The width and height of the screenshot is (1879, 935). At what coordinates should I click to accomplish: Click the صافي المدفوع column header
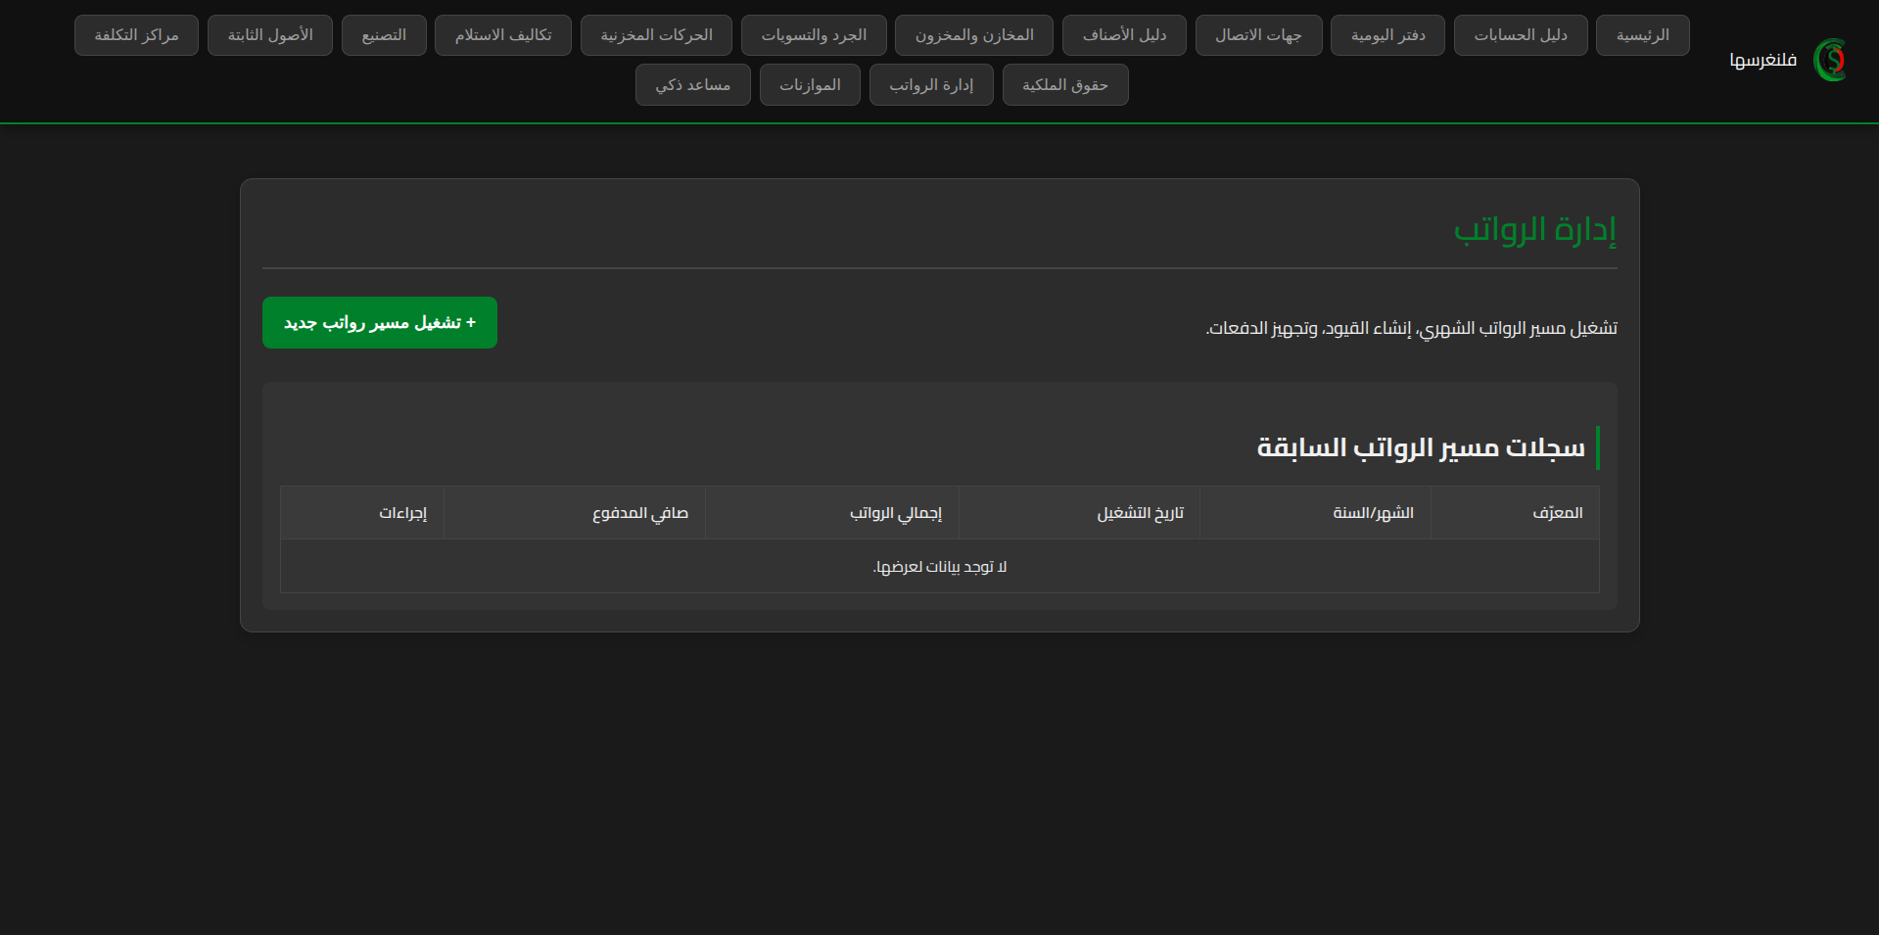tap(639, 513)
